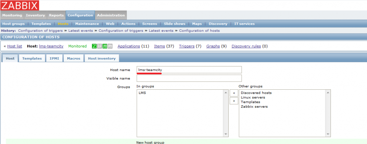Open the Configuration menu
Image resolution: width=367 pixels, height=144 pixels.
point(80,15)
